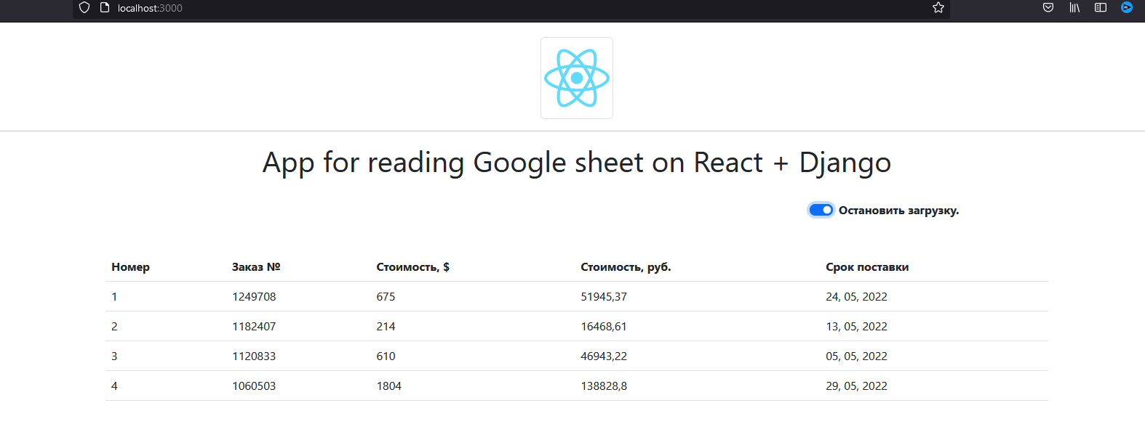Image resolution: width=1145 pixels, height=424 pixels.
Task: Open tracking protection via the shield icon
Action: [84, 8]
